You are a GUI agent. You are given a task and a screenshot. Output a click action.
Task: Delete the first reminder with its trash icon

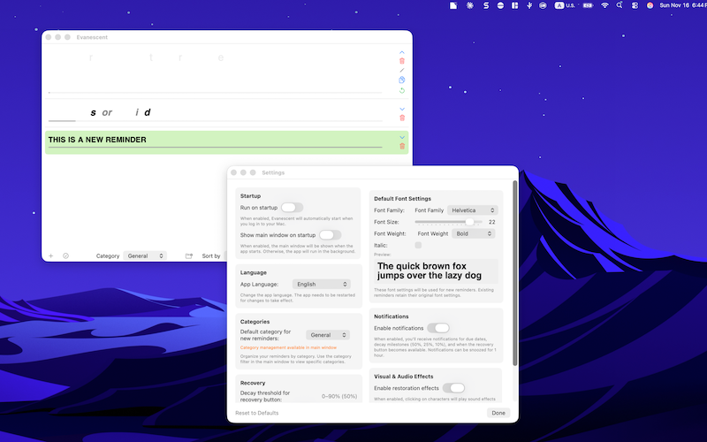coord(402,61)
